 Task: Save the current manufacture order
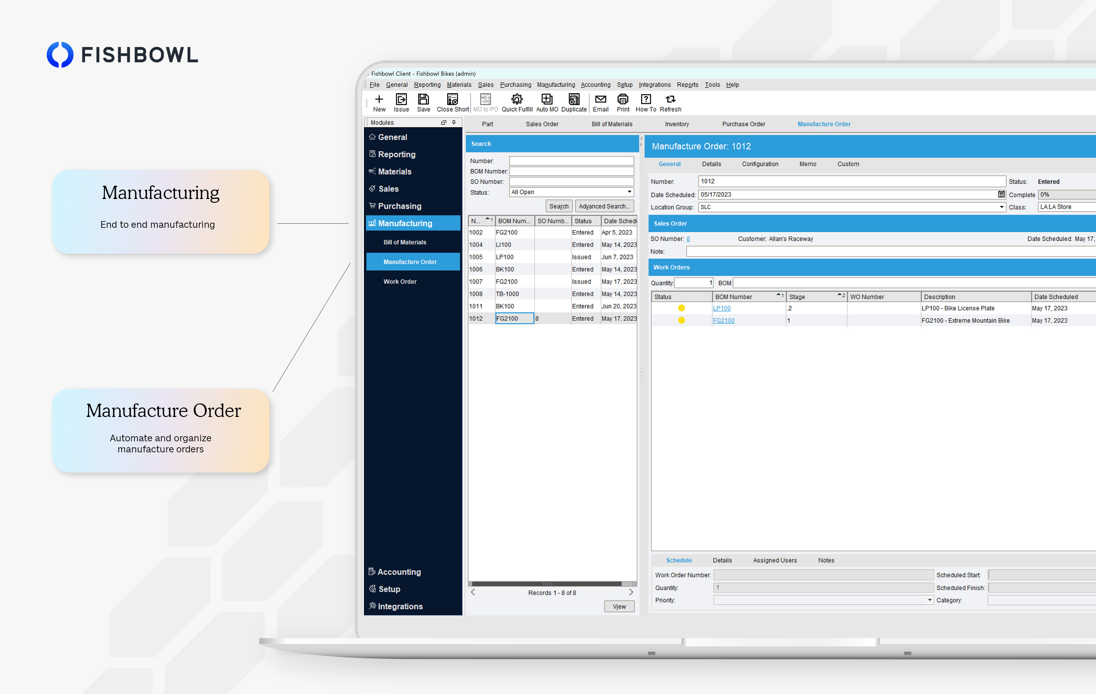(423, 102)
